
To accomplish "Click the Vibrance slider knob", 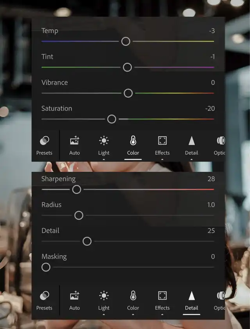I will coord(128,93).
